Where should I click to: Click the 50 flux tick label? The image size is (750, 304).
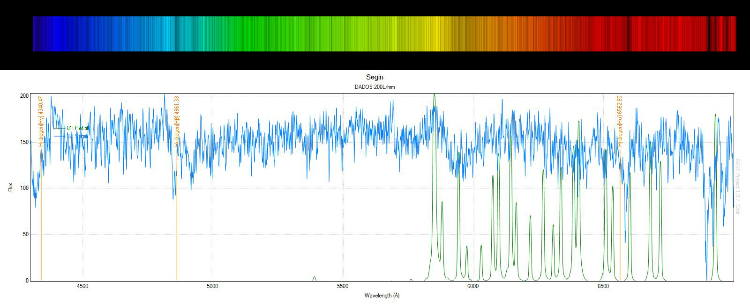point(26,234)
